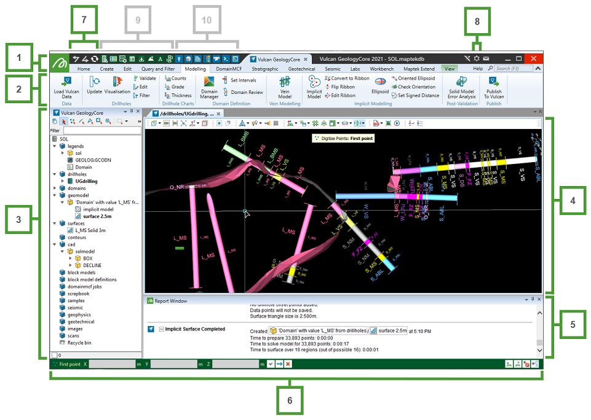Click the Counts chart button

pyautogui.click(x=175, y=78)
